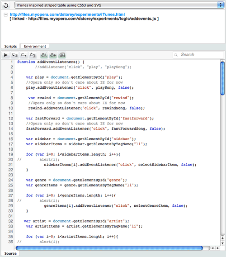This screenshot has height=257, width=226.
Task: Click line number 1 in the gutter
Action: 12,62
